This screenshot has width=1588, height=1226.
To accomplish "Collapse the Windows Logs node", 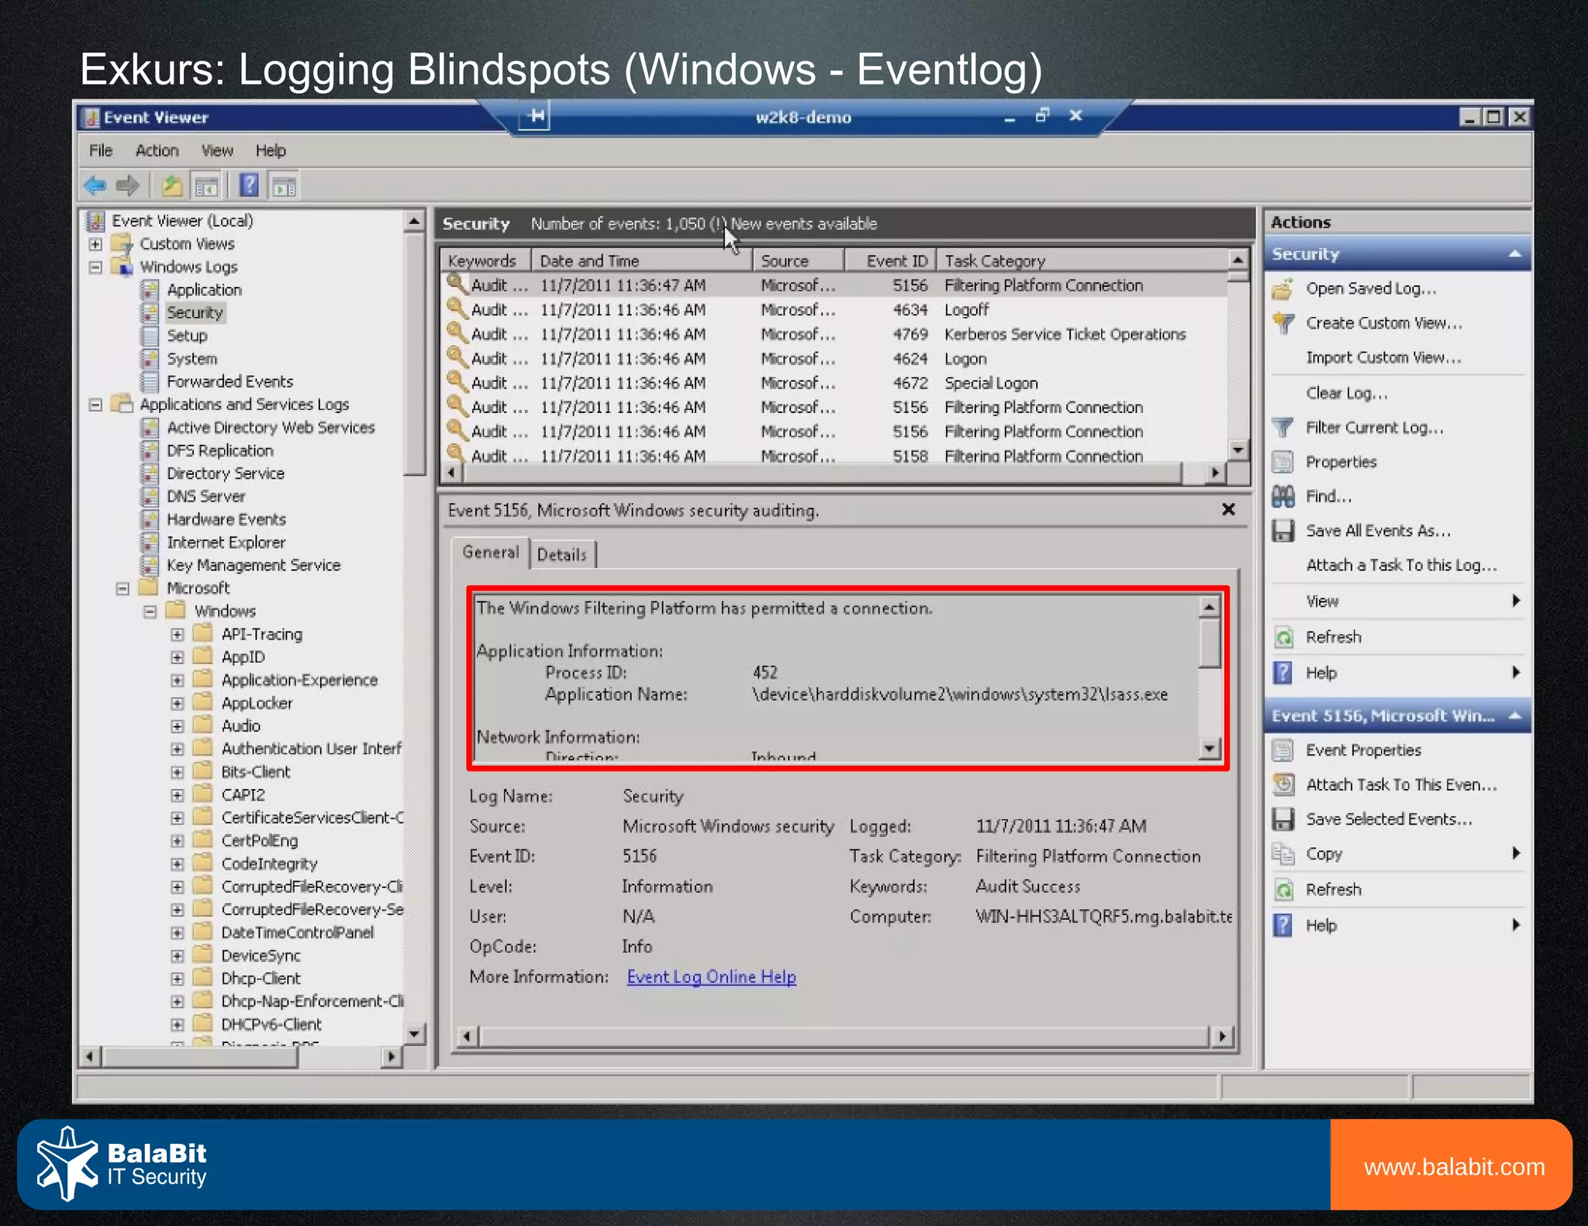I will pos(95,267).
